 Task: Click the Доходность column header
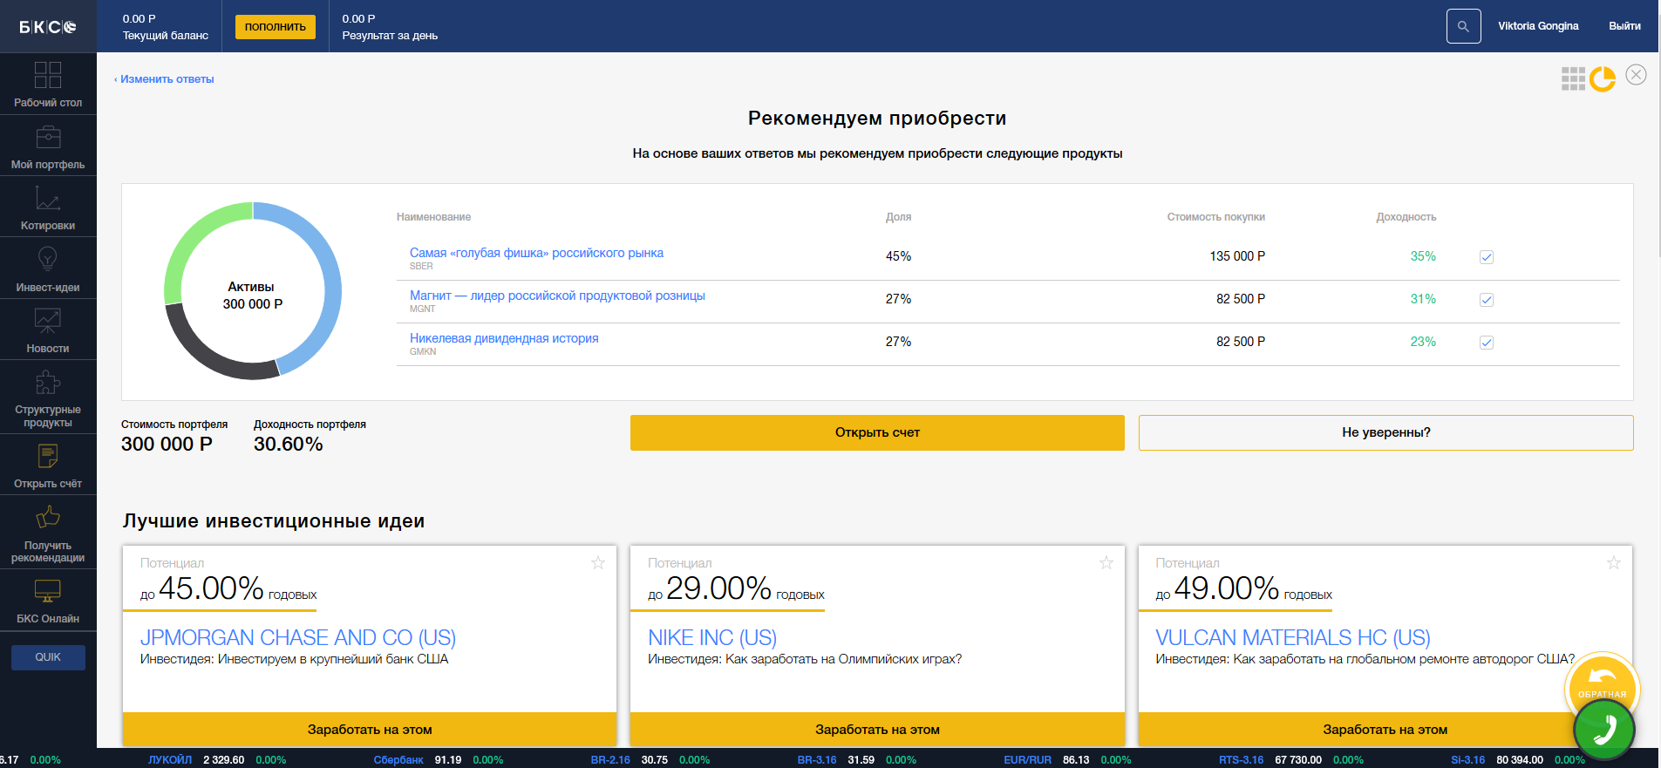[1406, 217]
